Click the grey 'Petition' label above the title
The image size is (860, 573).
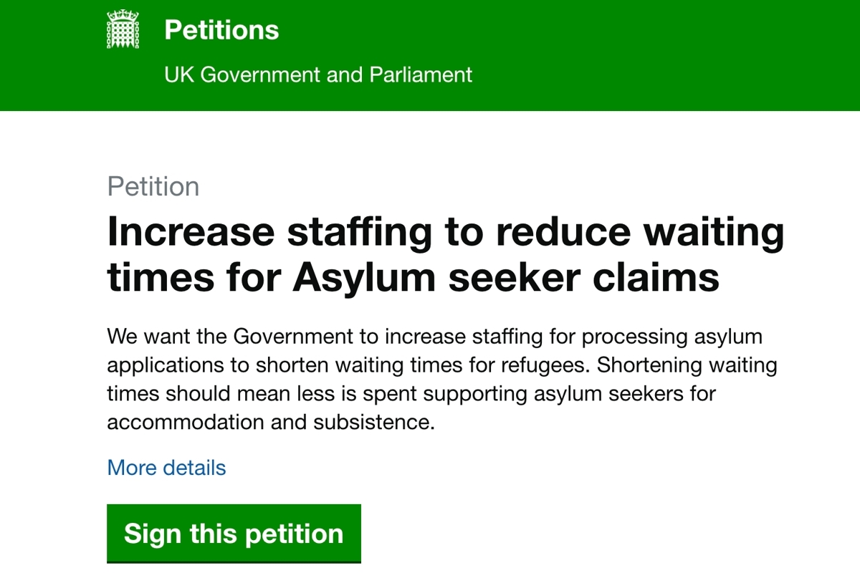click(x=153, y=186)
